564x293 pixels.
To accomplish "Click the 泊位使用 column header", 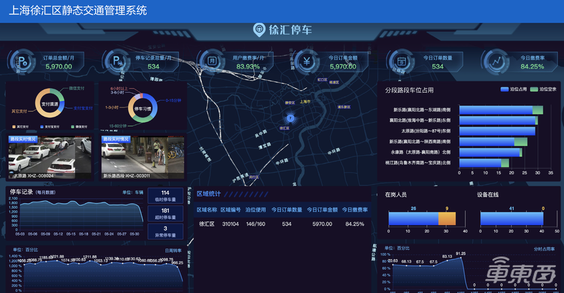I will [255, 209].
